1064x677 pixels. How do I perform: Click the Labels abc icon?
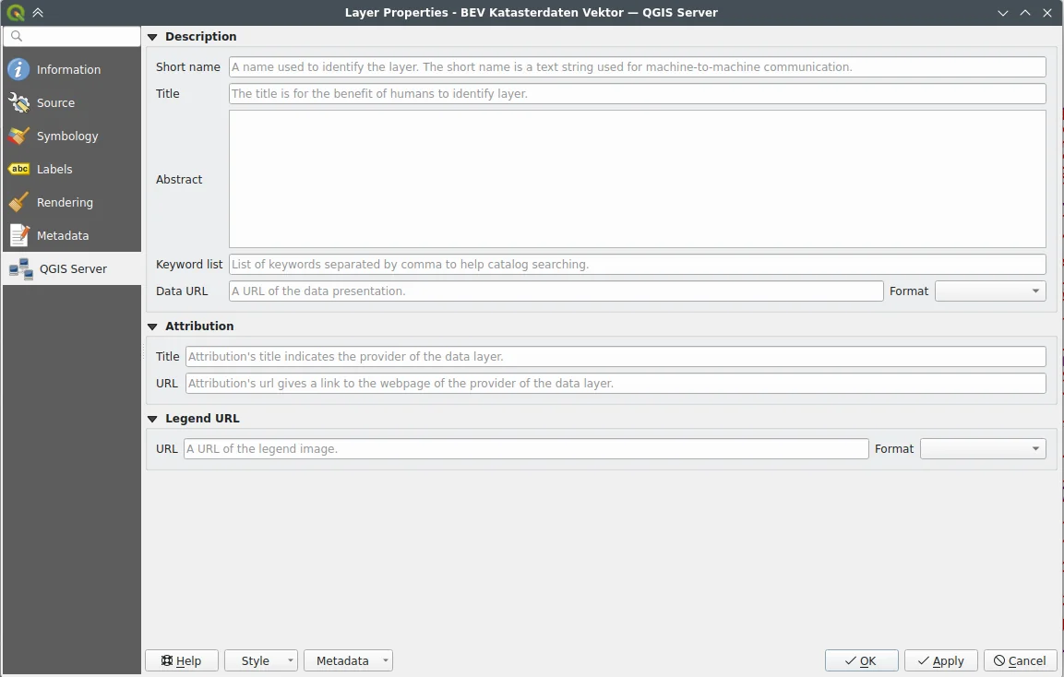click(x=18, y=169)
